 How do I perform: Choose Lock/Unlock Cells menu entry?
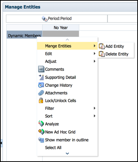point(67,101)
